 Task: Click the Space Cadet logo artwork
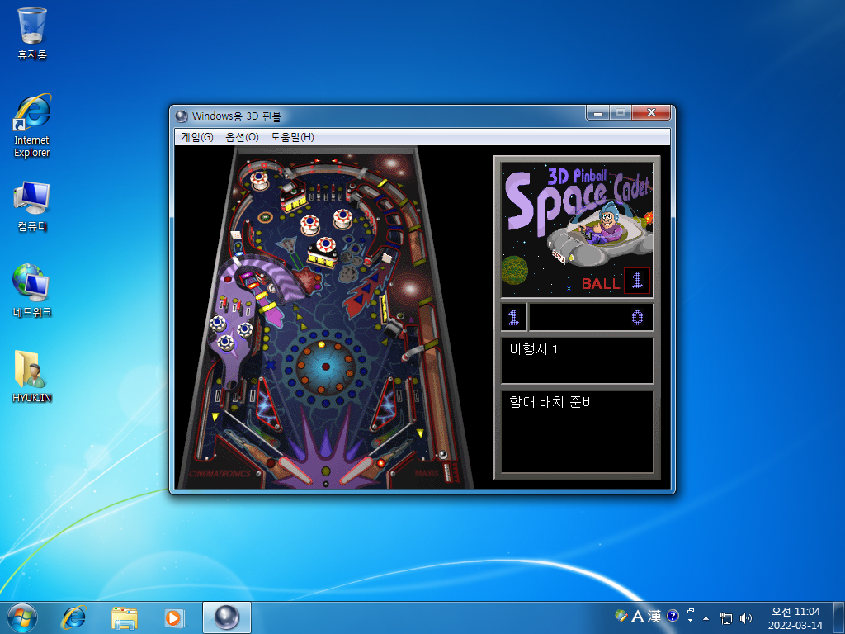coord(577,230)
